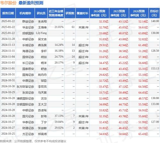Click the 报告日期 column header
The image size is (160, 143).
(x=8, y=13)
